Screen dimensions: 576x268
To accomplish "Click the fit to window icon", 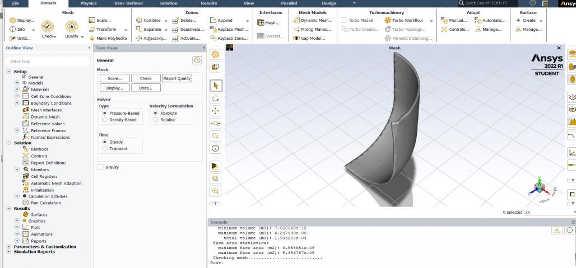I will tap(216, 178).
